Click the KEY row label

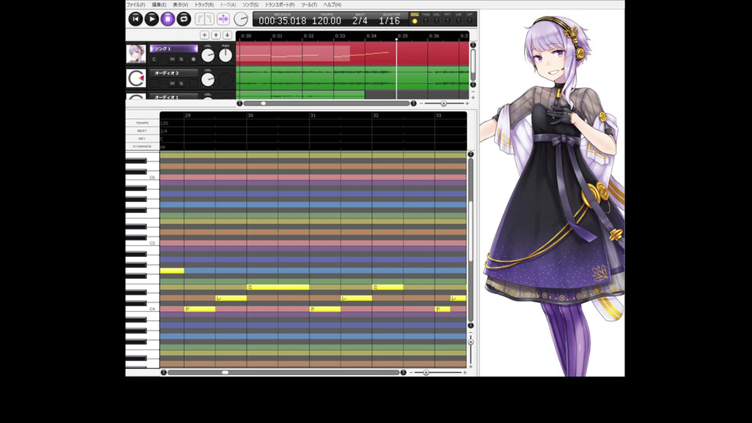pos(143,139)
